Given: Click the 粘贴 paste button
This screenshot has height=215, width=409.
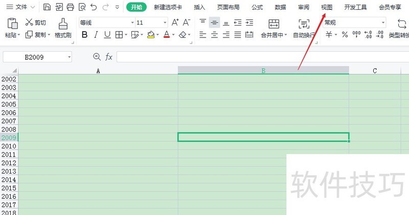Looking at the screenshot, I should click(12, 28).
